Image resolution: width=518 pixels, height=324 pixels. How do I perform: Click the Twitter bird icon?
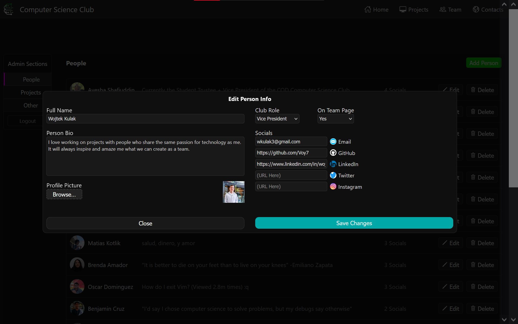(333, 175)
